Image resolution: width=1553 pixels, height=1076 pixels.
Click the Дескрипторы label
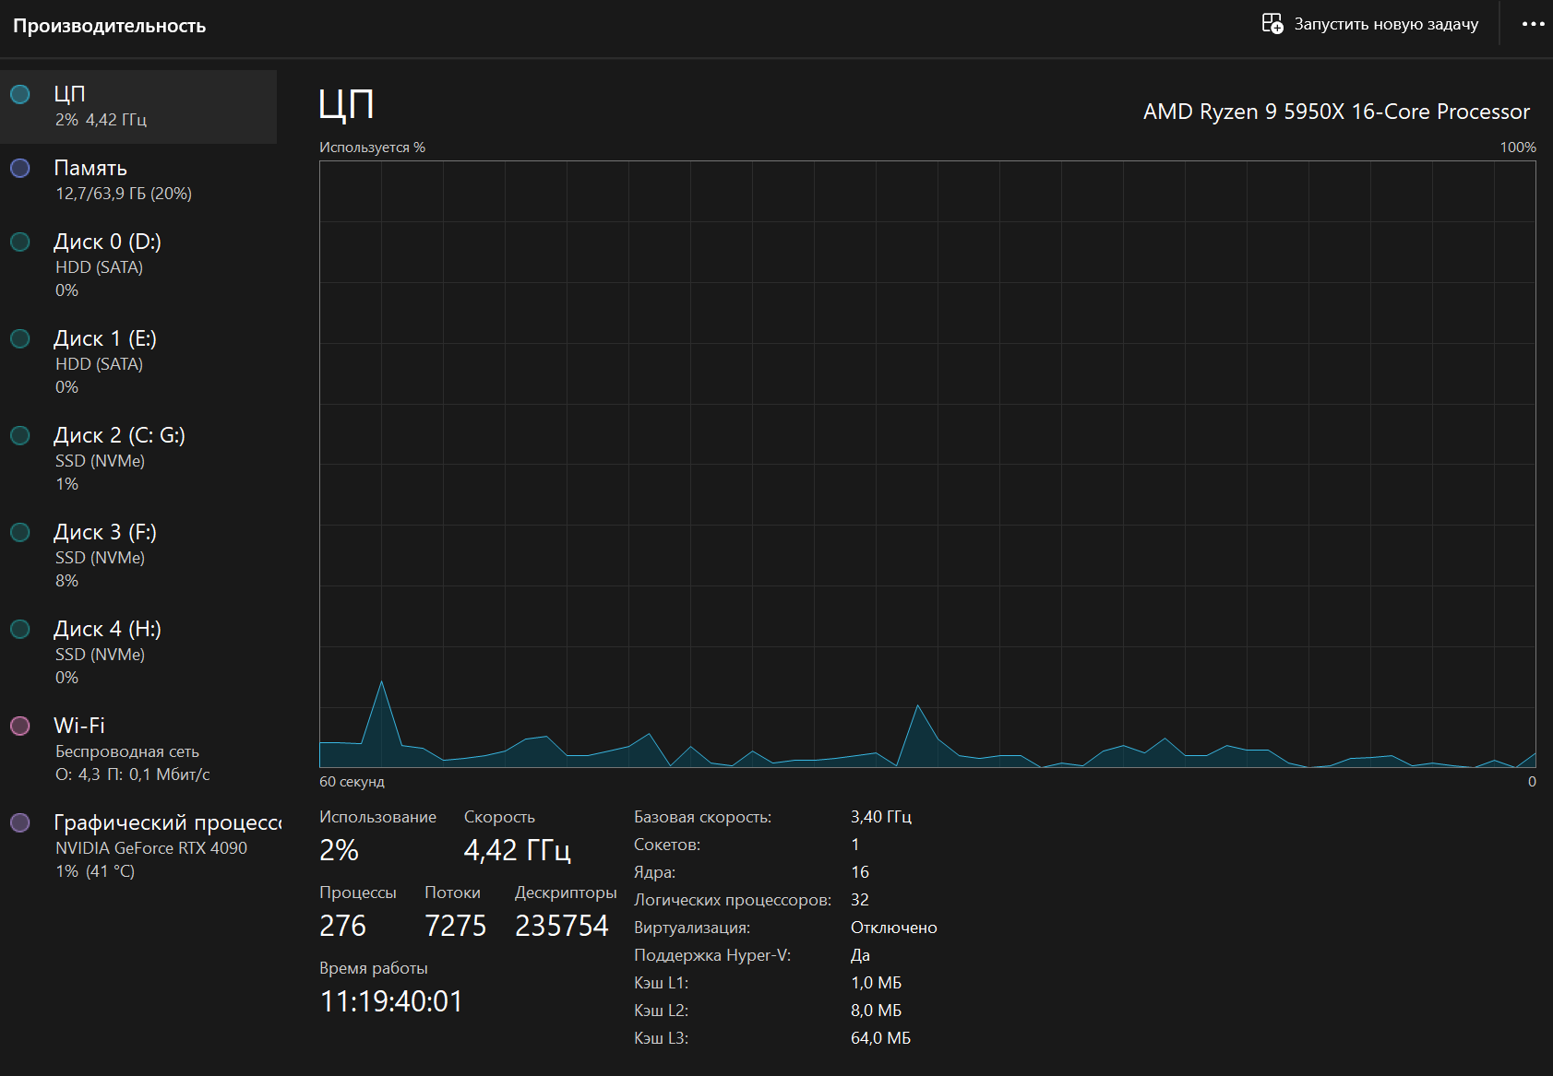coord(566,893)
